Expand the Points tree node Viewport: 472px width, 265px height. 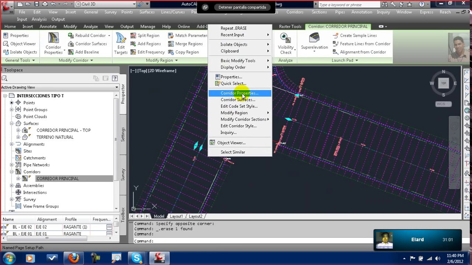coord(11,103)
